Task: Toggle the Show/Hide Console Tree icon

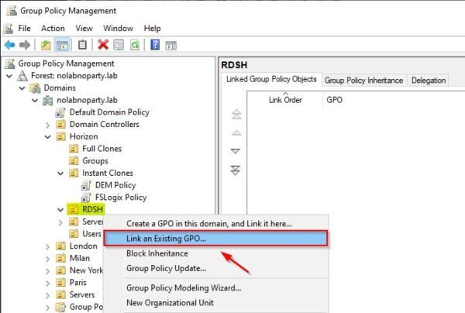Action: click(62, 45)
